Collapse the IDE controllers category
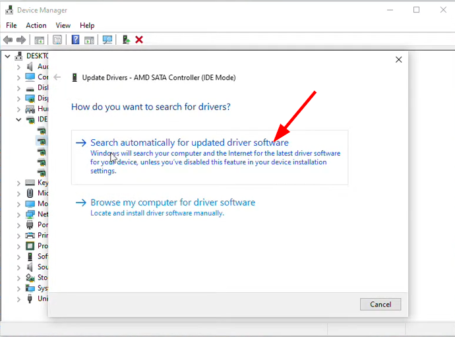Viewport: 455px width, 337px height. [x=18, y=119]
